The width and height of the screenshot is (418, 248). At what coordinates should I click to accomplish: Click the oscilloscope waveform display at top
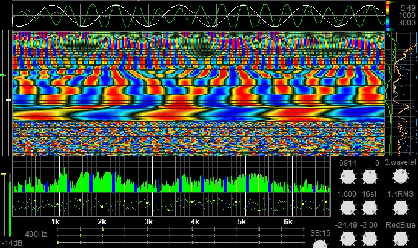click(x=199, y=15)
